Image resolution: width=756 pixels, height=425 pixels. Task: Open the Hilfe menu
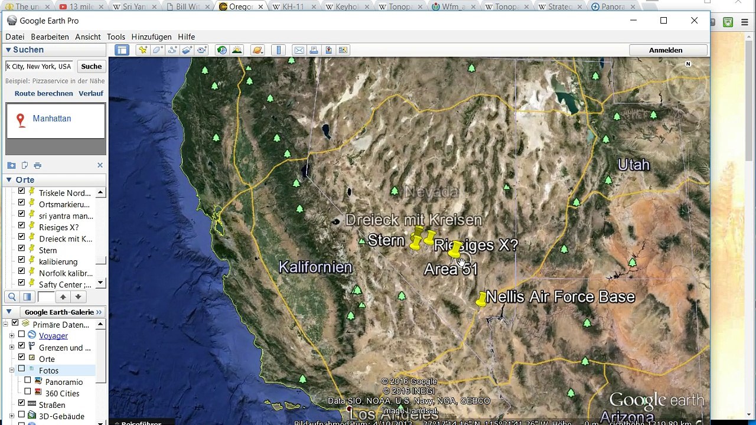(x=186, y=37)
